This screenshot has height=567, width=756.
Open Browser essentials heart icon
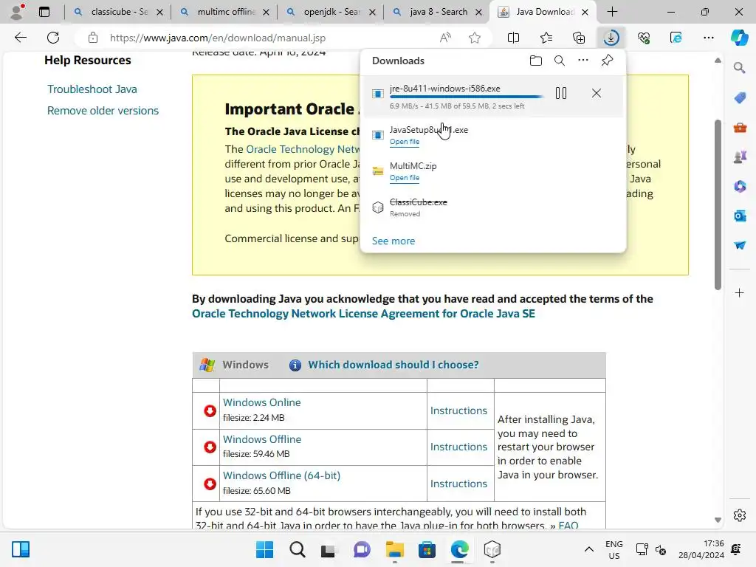644,38
